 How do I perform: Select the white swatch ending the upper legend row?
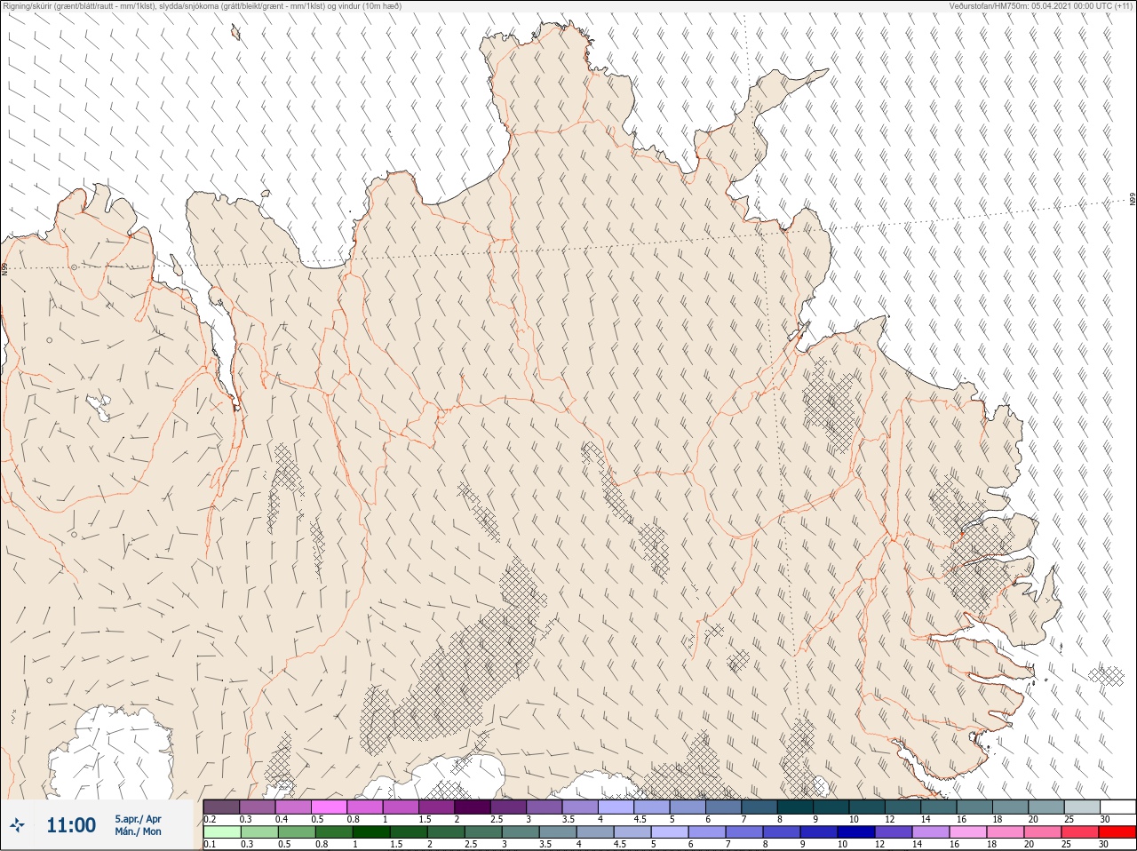(1117, 807)
